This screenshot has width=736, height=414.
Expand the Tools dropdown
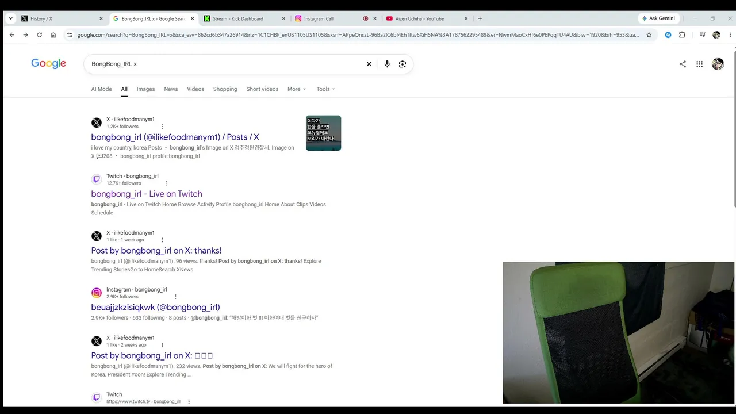pos(325,89)
